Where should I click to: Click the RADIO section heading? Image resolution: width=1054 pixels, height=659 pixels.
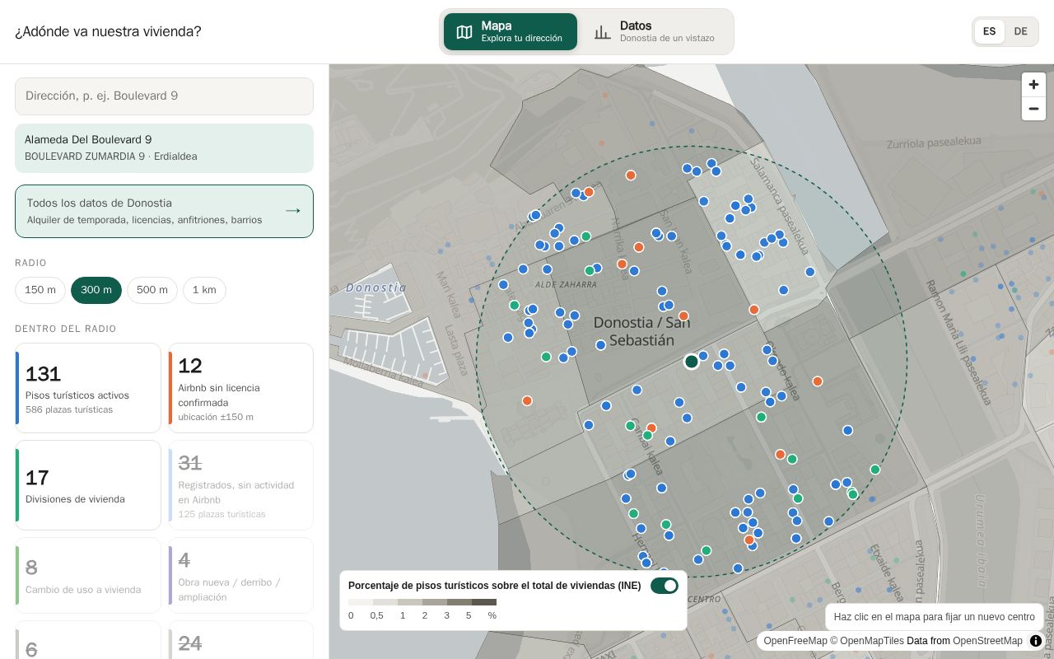(x=30, y=263)
